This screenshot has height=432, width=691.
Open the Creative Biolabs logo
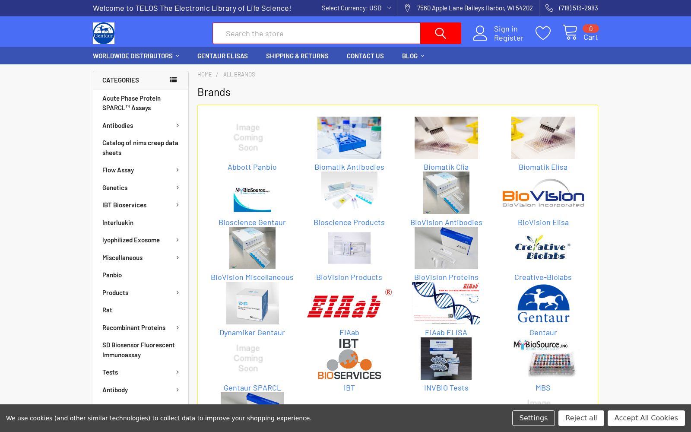[543, 248]
